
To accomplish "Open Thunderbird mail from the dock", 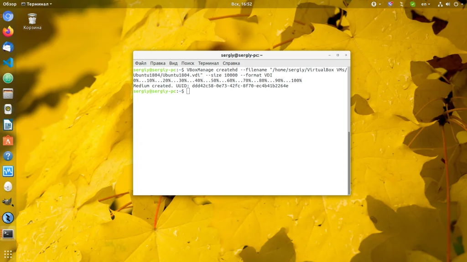I will 8,47.
